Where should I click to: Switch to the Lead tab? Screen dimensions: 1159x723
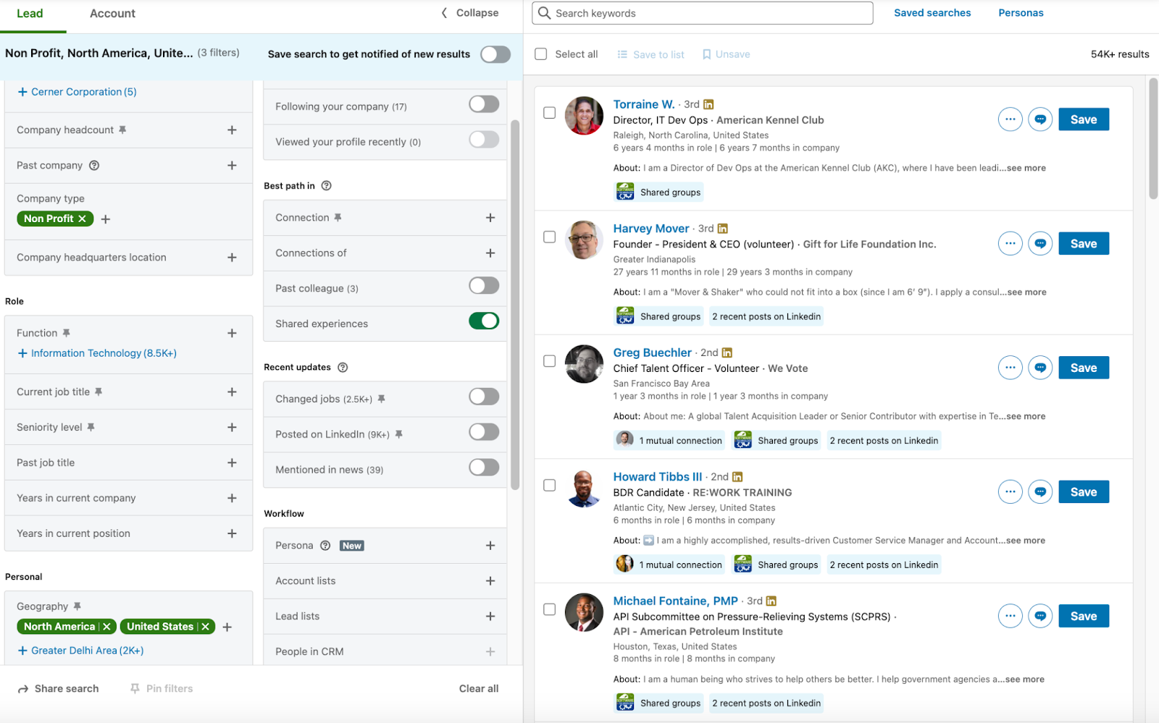[x=30, y=14]
